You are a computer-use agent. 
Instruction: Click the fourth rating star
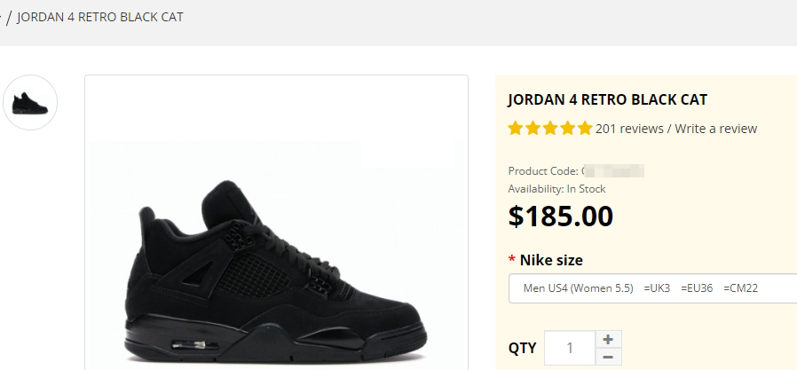point(567,129)
